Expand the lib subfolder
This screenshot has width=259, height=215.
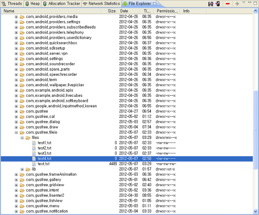tap(22, 169)
